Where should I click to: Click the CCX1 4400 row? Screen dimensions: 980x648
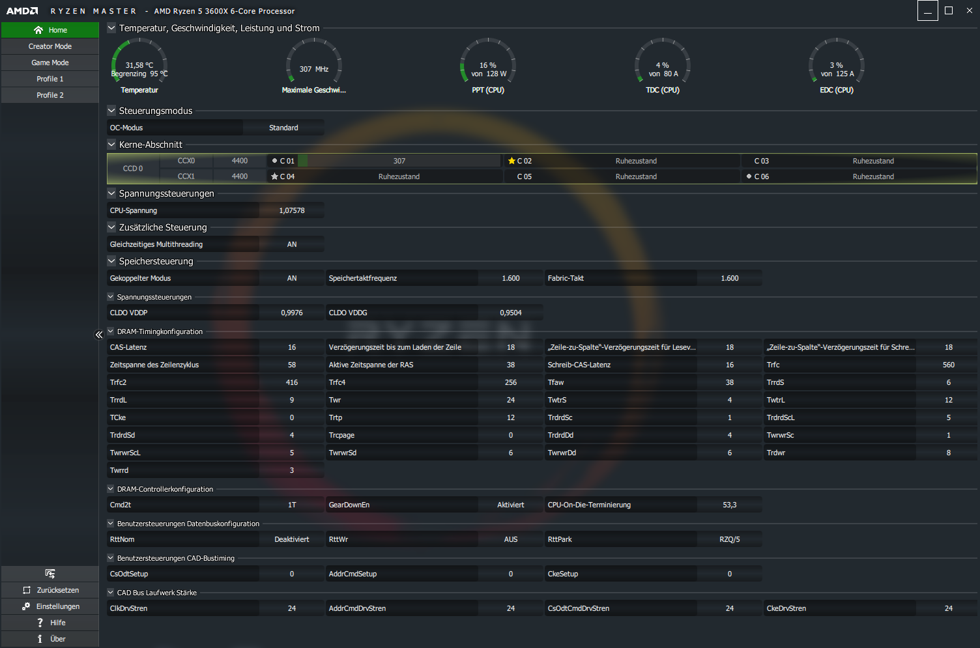pos(213,176)
